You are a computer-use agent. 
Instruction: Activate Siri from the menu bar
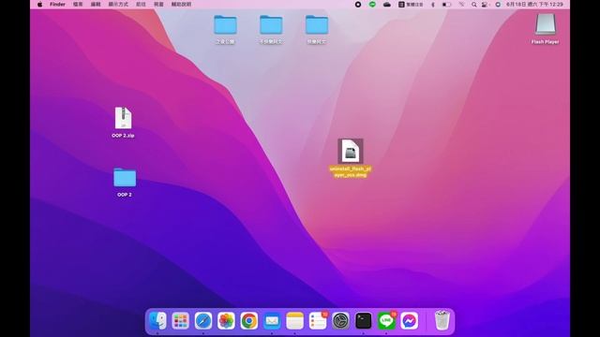coord(498,4)
